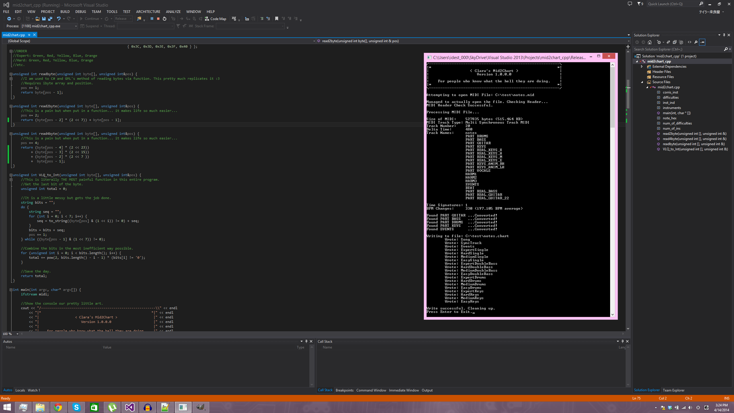734x413 pixels.
Task: Select main(int, char * []) in Solution Explorer
Action: point(677,113)
